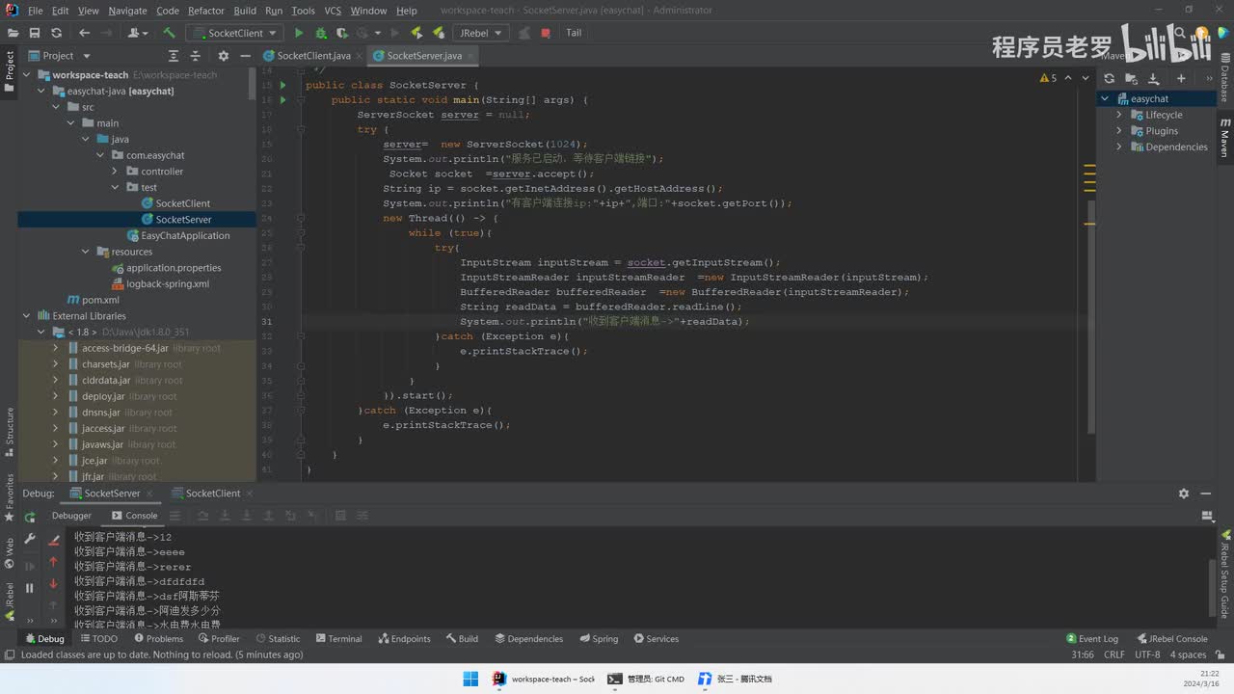
Task: Open Project panel settings gear
Action: [x=223, y=56]
